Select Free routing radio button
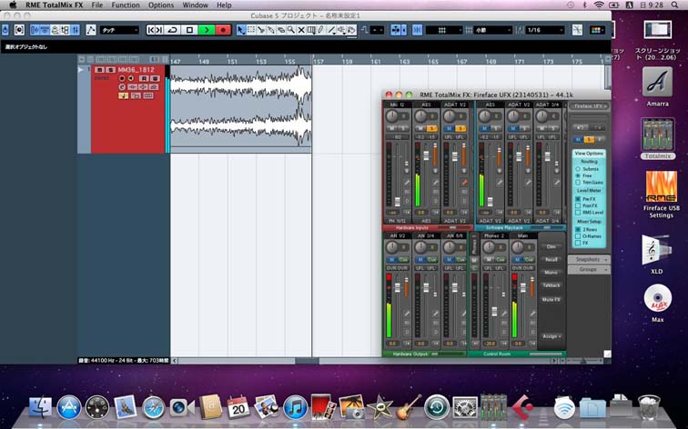Image resolution: width=688 pixels, height=429 pixels. 578,175
